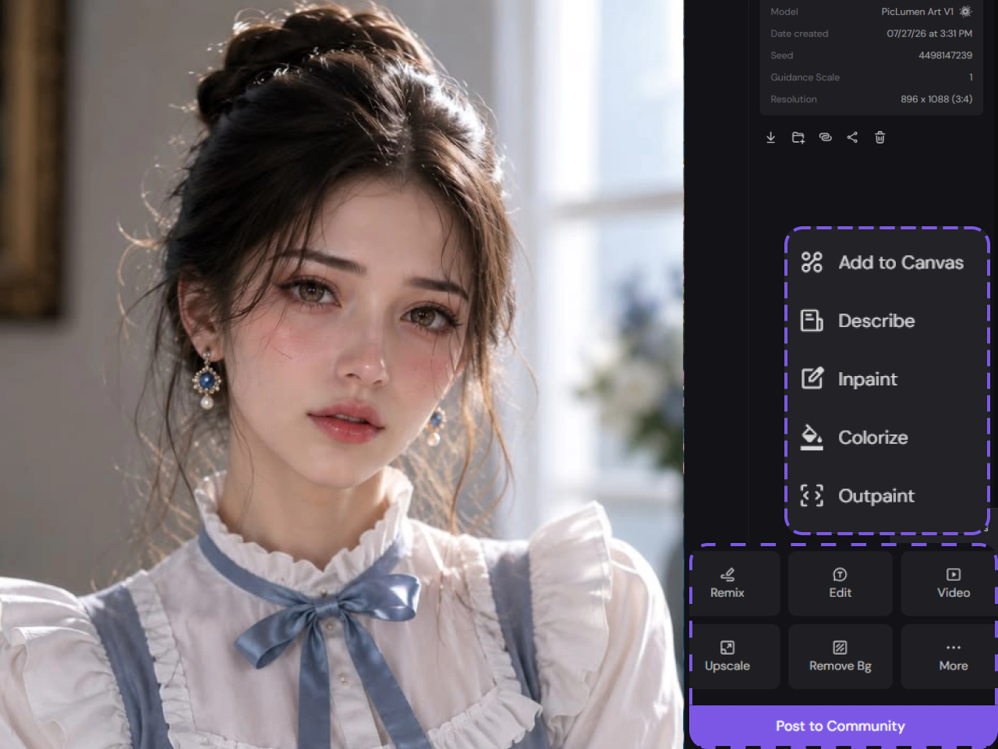Click Remove Bg button
Viewport: 998px width, 749px height.
841,656
